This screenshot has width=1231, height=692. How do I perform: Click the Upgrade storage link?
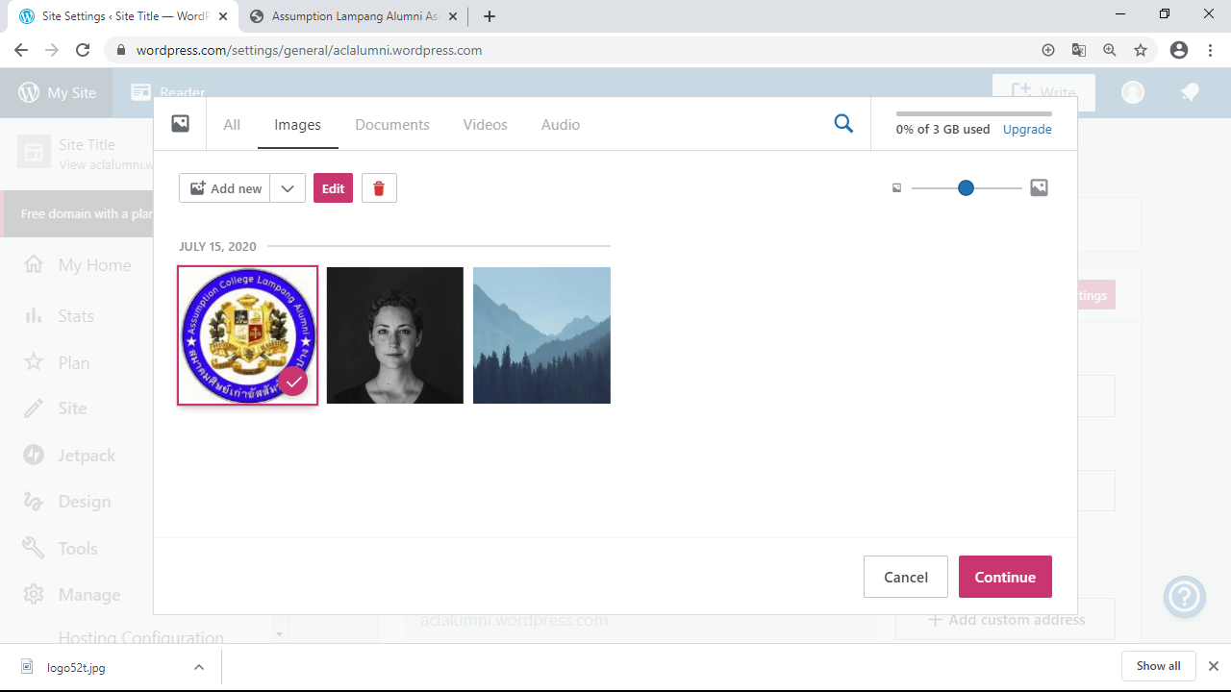1026,130
